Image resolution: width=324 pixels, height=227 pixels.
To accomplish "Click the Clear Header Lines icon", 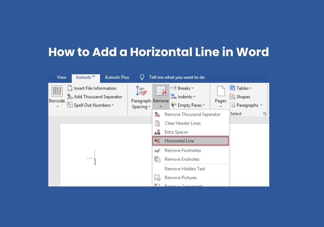I will pos(157,123).
